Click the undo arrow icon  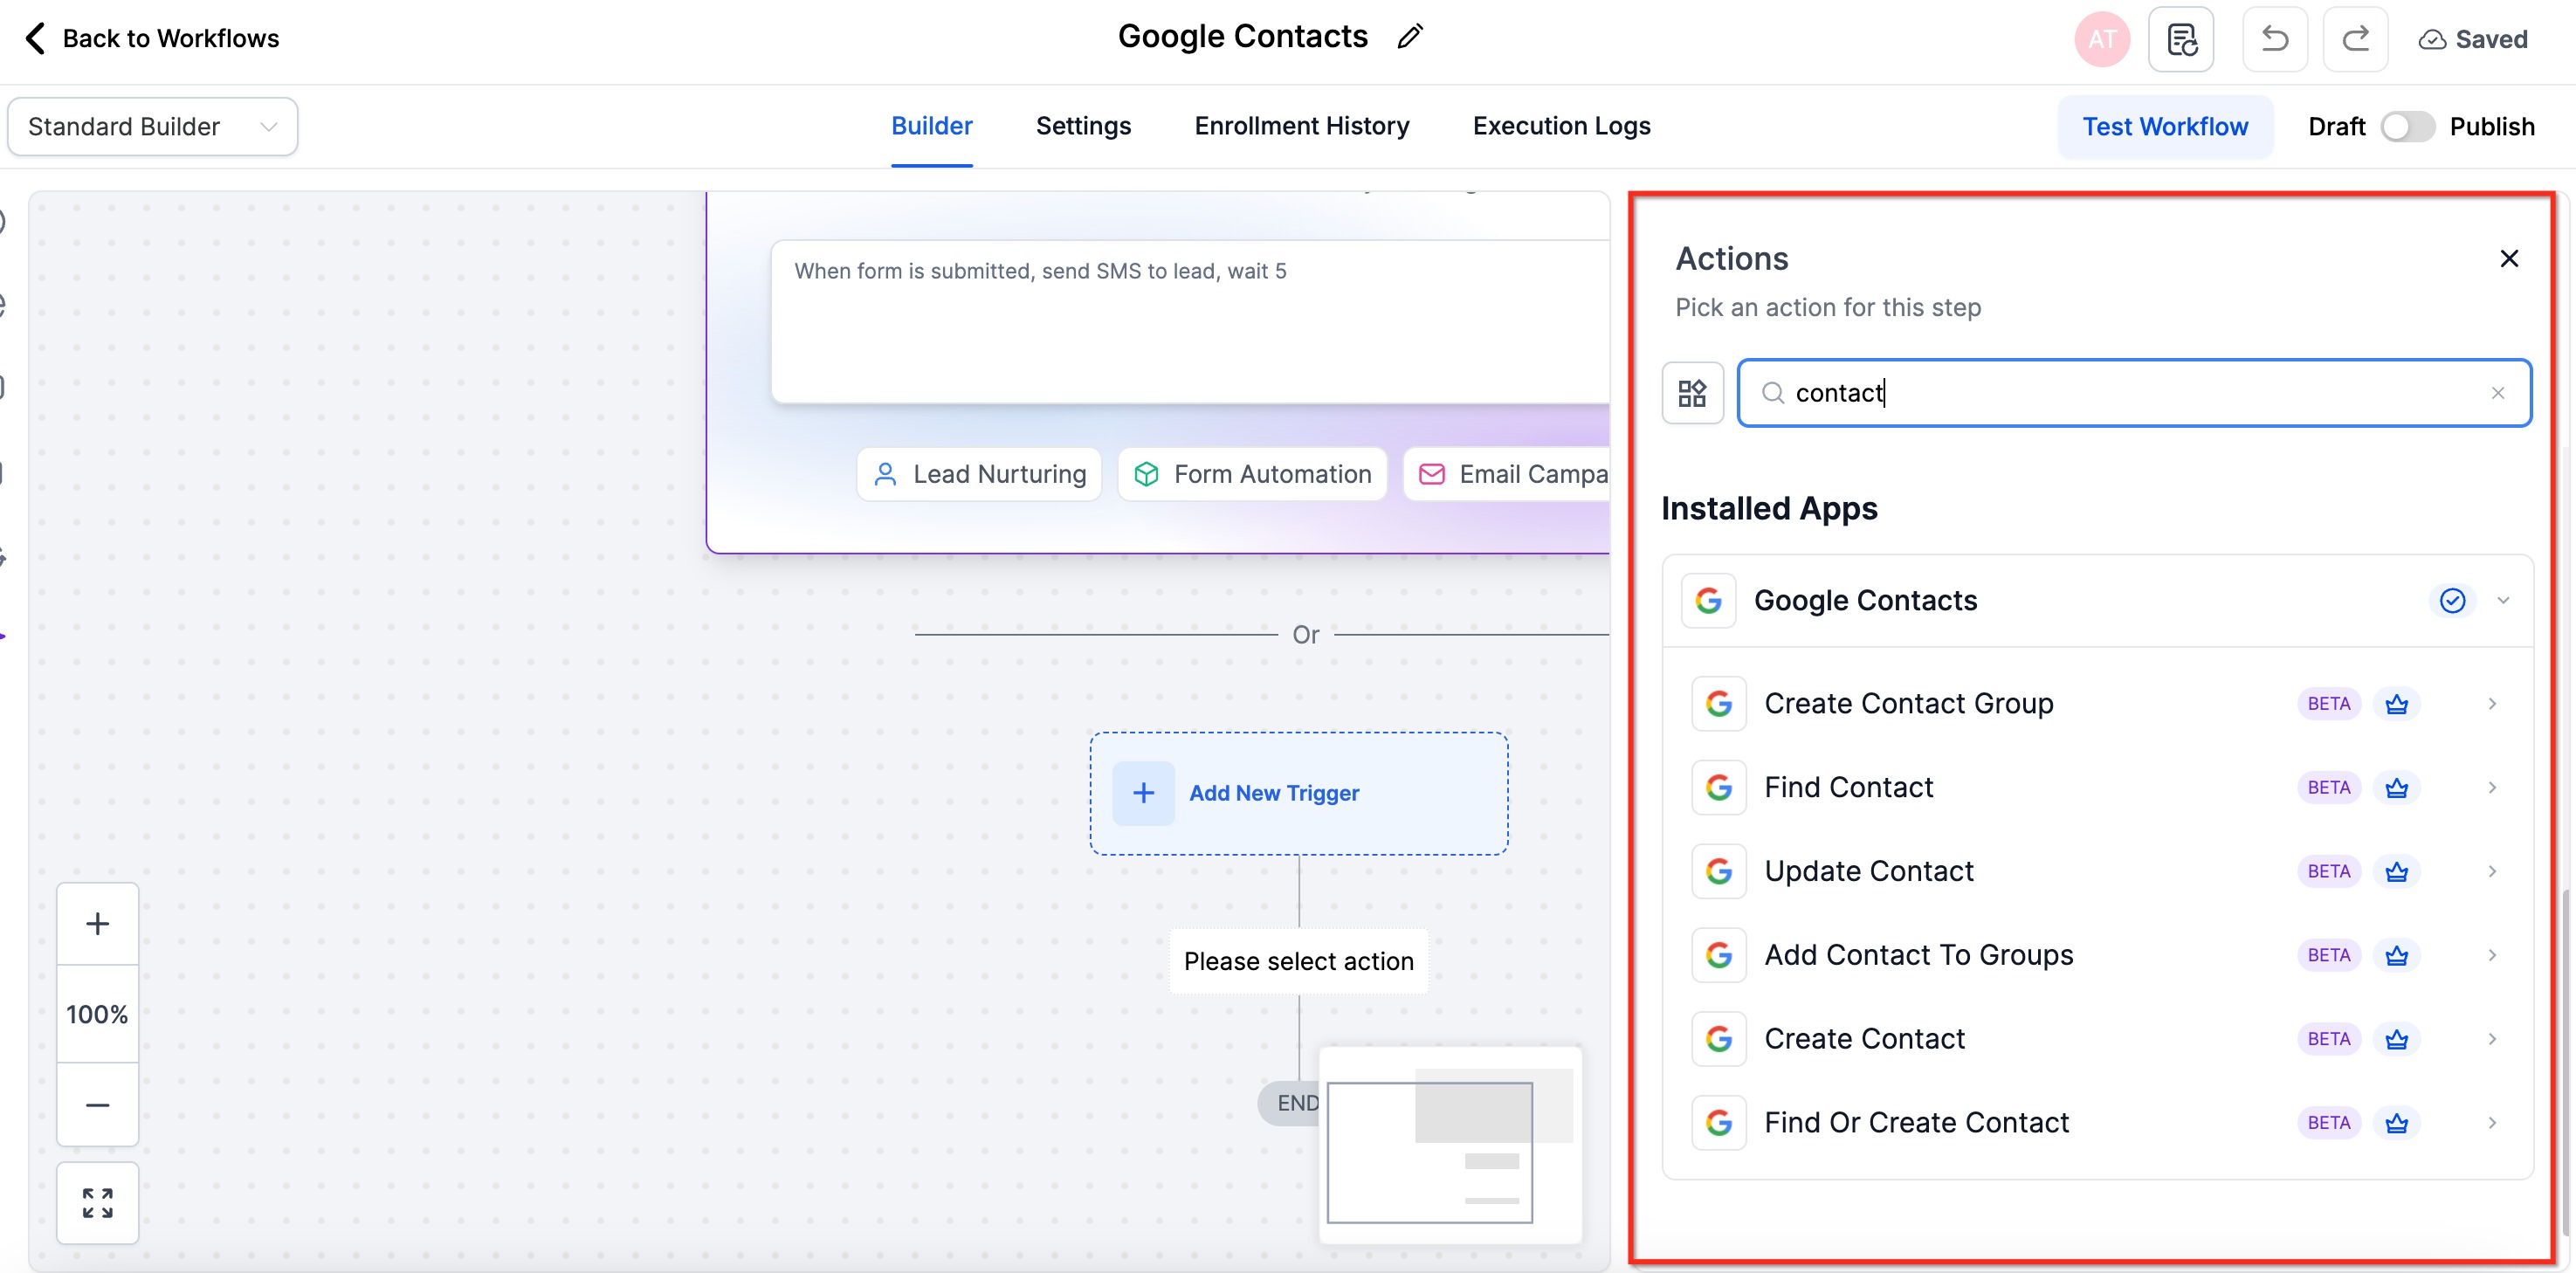(x=2274, y=39)
